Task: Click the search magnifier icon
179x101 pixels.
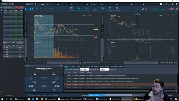Action: (36, 4)
